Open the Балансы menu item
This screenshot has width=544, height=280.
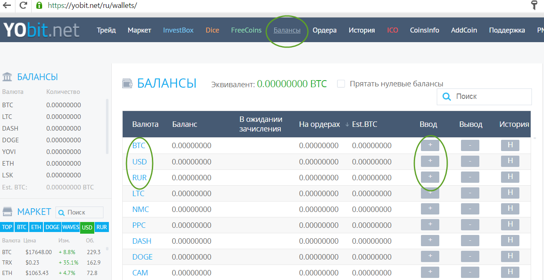tap(287, 30)
